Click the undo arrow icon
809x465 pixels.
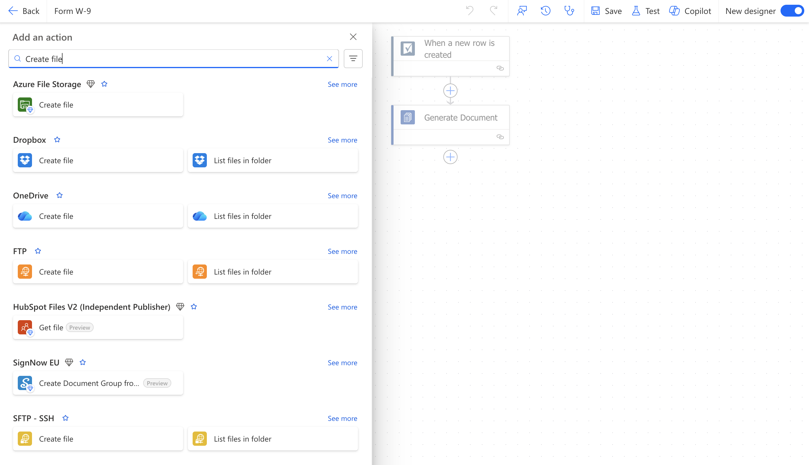point(469,11)
